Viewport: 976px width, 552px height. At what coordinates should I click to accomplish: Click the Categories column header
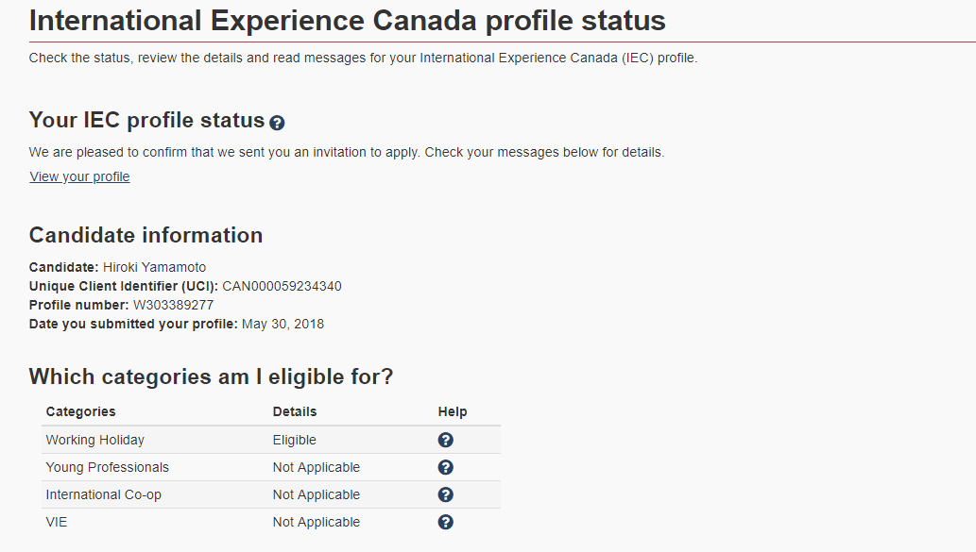pyautogui.click(x=80, y=411)
